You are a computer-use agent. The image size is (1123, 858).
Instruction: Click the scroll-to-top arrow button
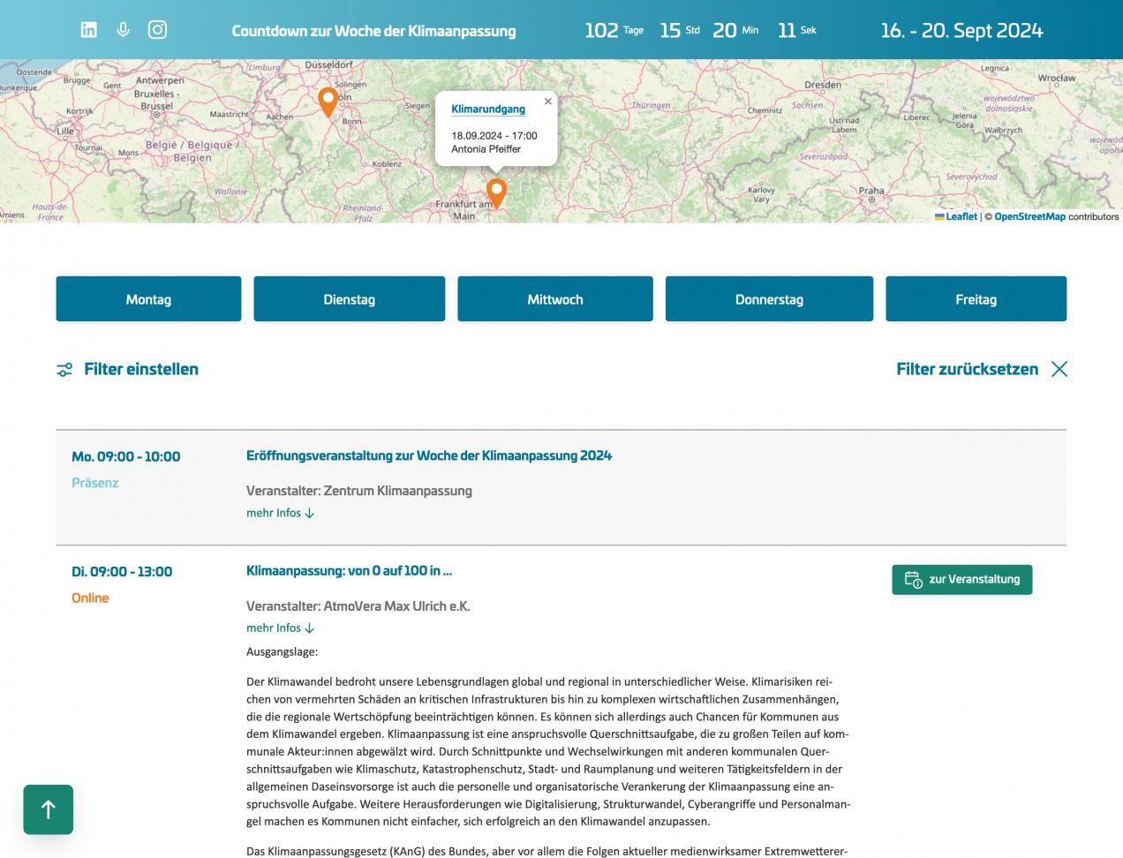(49, 809)
